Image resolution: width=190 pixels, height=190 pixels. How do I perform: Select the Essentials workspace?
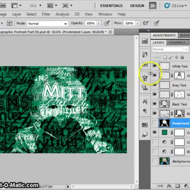[111, 6]
